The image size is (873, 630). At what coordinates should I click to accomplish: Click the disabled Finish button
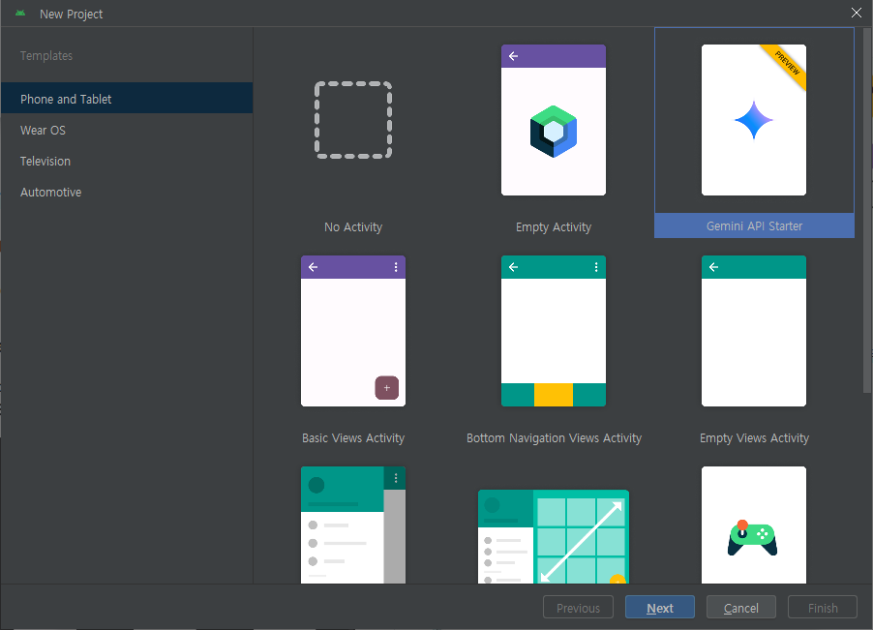tap(822, 607)
